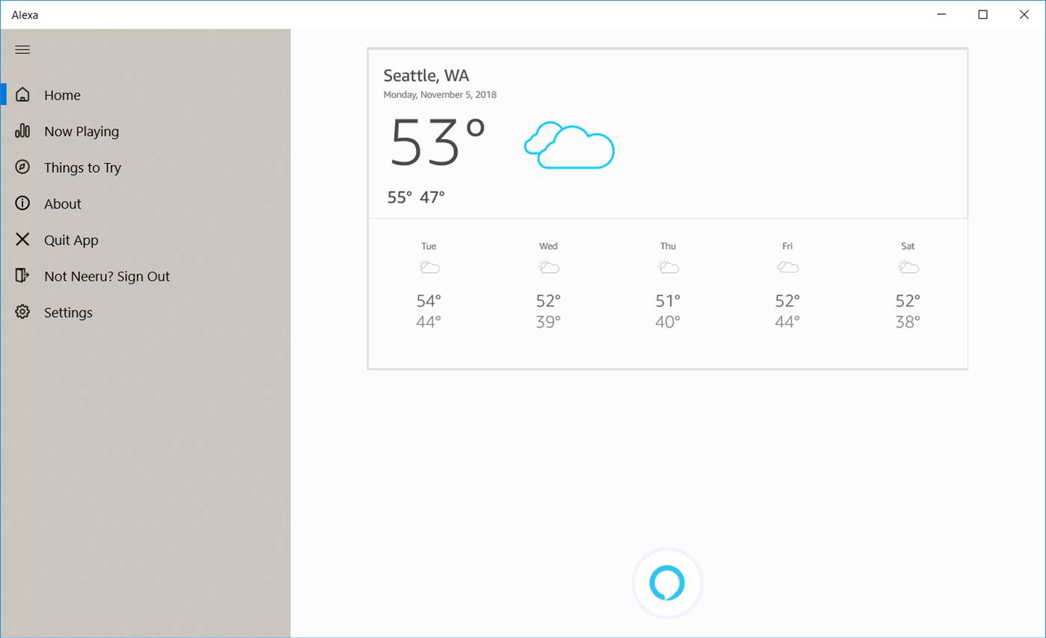Open the hamburger navigation menu
The height and width of the screenshot is (638, 1046).
click(x=22, y=49)
